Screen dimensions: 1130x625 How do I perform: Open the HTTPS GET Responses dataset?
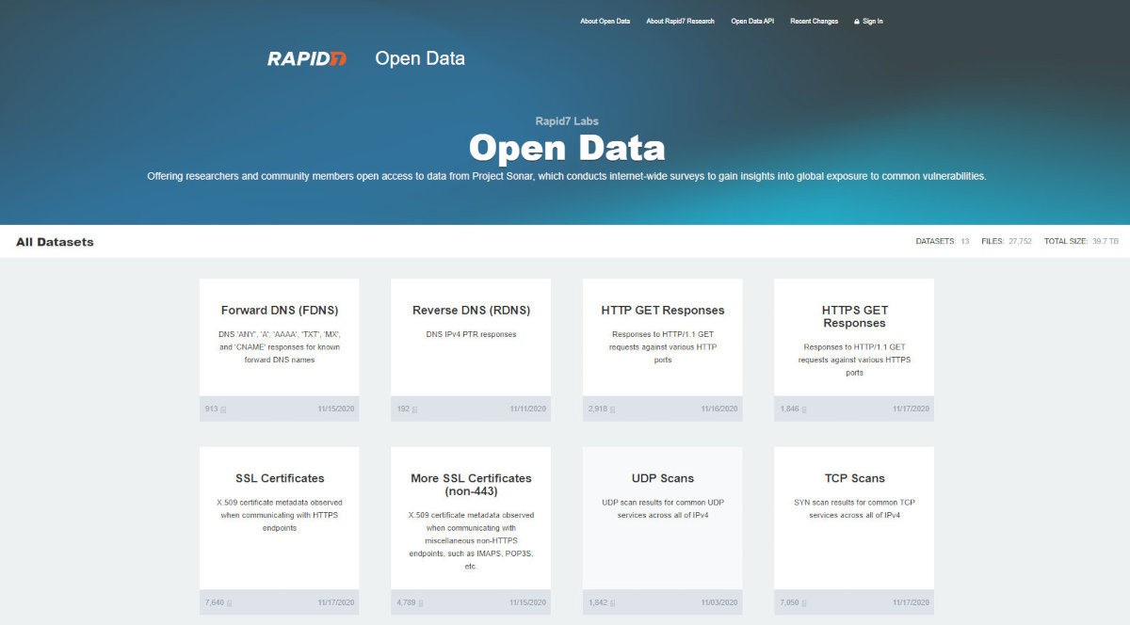pyautogui.click(x=855, y=316)
